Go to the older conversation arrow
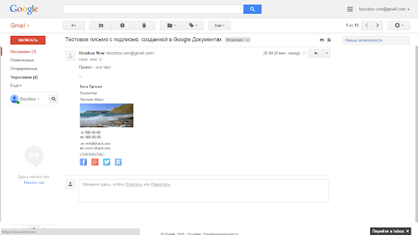This screenshot has width=418, height=235. (x=378, y=25)
